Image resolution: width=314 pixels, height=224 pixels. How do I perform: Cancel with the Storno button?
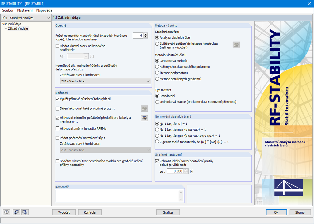click(x=300, y=212)
